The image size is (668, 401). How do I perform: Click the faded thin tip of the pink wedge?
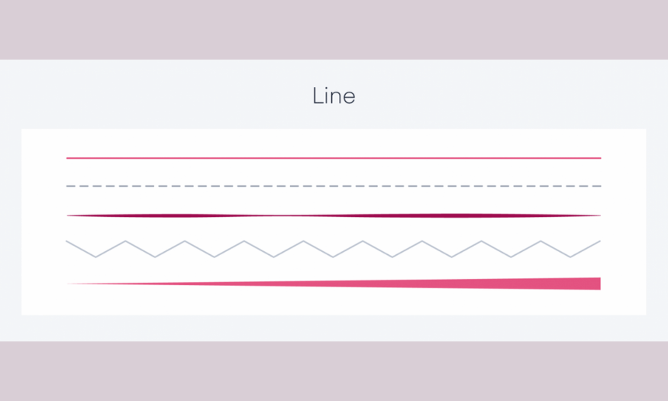pos(73,284)
